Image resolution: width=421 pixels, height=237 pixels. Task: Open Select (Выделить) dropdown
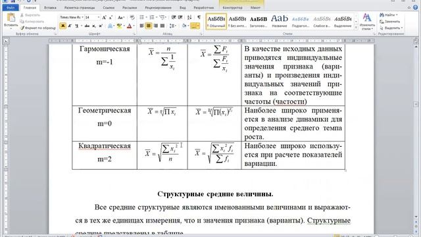coord(391,28)
